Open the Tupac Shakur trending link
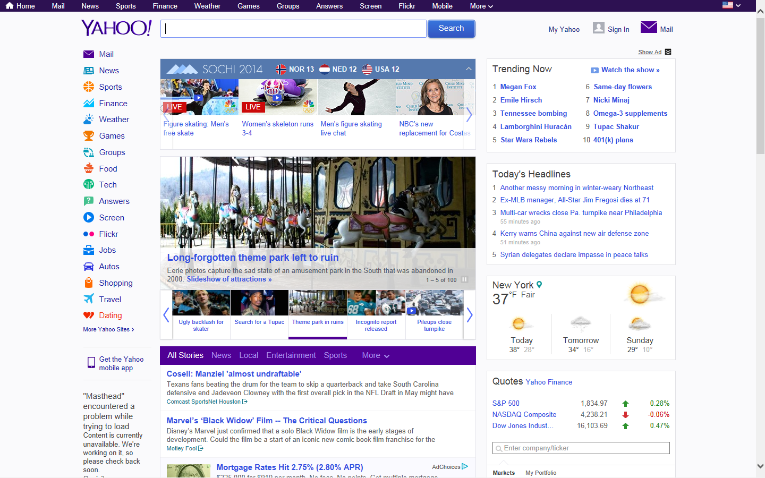This screenshot has height=478, width=765. (x=616, y=126)
